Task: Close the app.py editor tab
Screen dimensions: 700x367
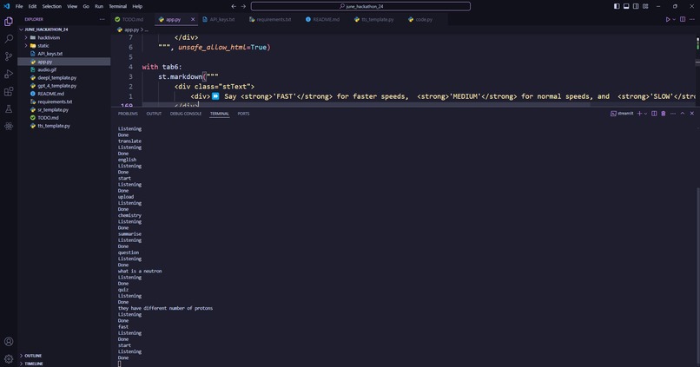Action: [x=193, y=19]
